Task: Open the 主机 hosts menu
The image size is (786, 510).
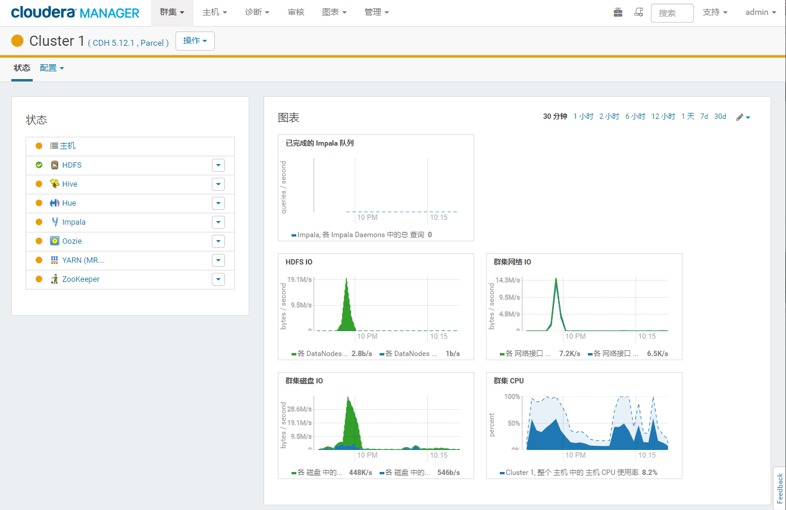Action: coord(215,12)
